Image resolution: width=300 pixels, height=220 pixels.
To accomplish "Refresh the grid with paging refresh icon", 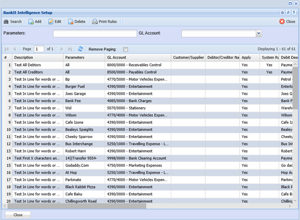I will (80, 49).
